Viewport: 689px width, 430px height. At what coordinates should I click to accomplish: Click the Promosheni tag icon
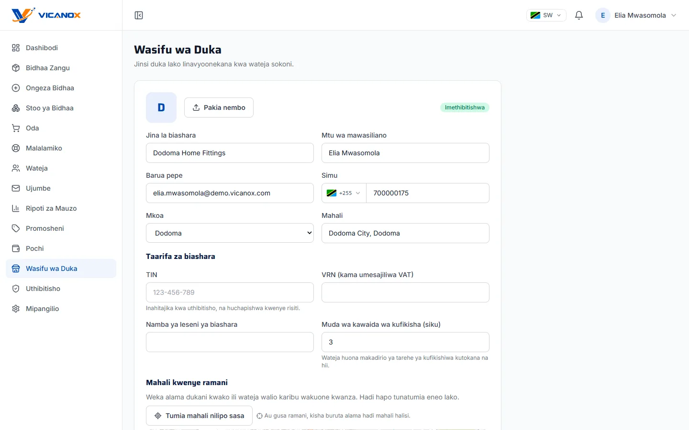click(x=16, y=228)
